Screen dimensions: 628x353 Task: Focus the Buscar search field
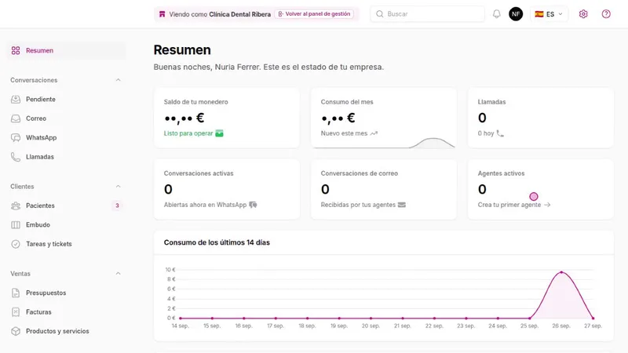427,14
